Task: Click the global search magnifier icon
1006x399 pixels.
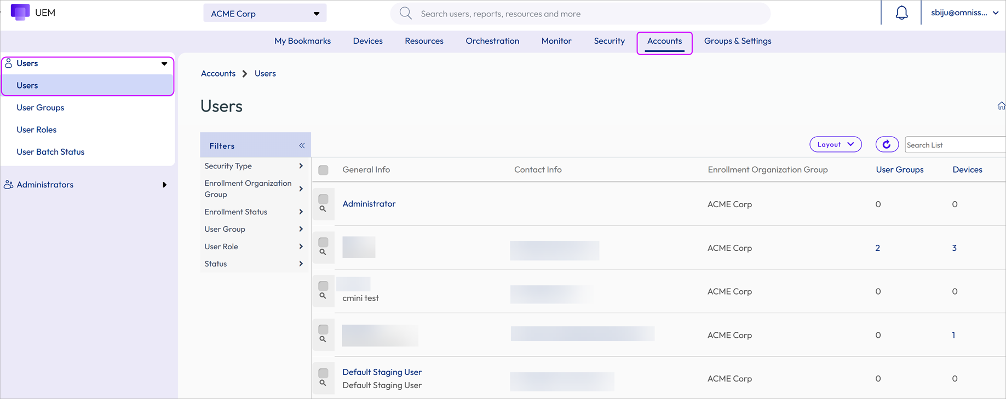Action: pyautogui.click(x=405, y=13)
